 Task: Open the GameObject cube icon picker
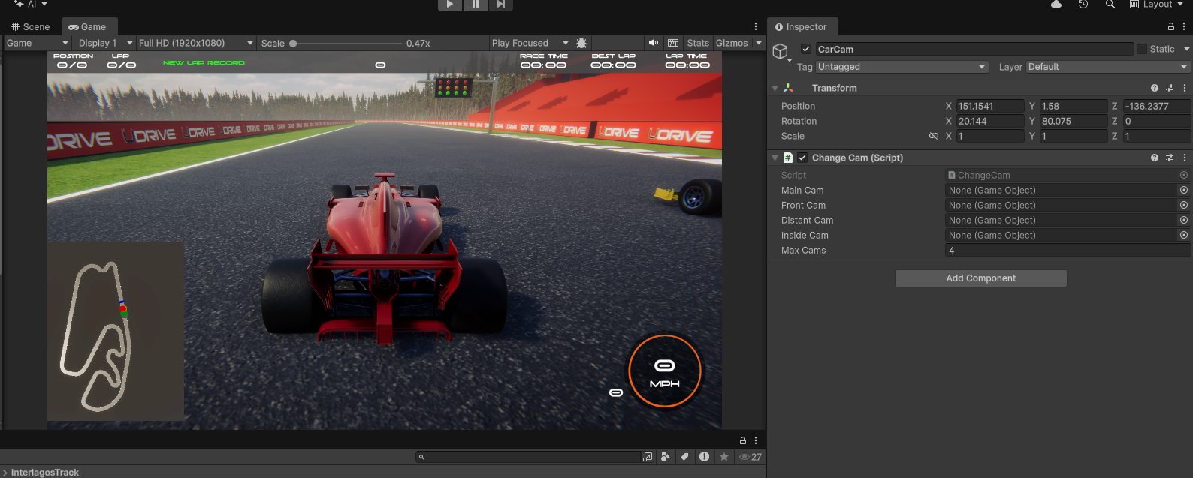point(781,53)
